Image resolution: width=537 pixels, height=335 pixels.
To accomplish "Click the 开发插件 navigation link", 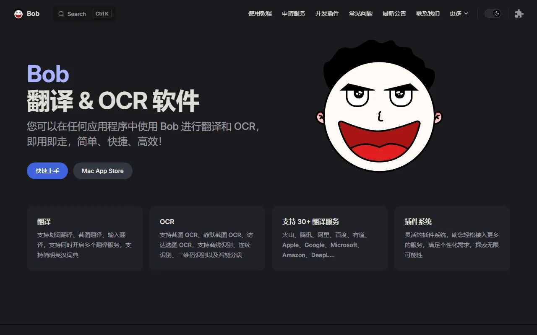I will (327, 13).
